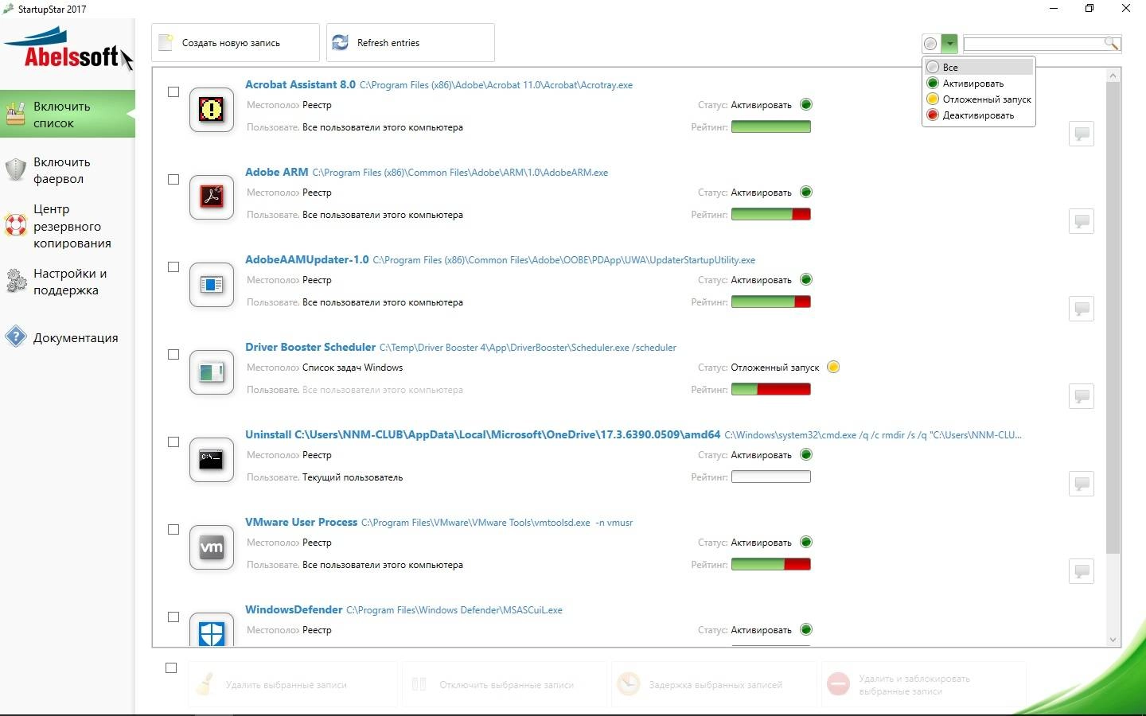Click 'Задержка выбранных записей' button
The image size is (1146, 716).
click(x=715, y=684)
